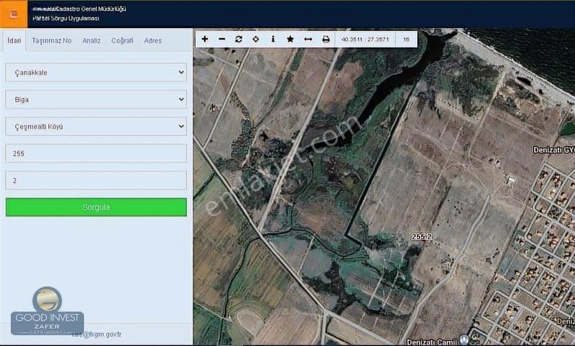Refresh the map view
Viewport: 575px width, 346px height.
pos(239,39)
